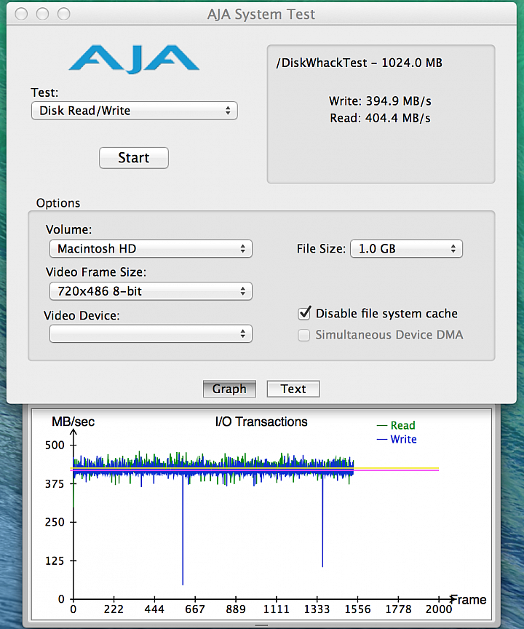Click the AJA logo
Image resolution: width=524 pixels, height=629 pixels.
coord(134,59)
